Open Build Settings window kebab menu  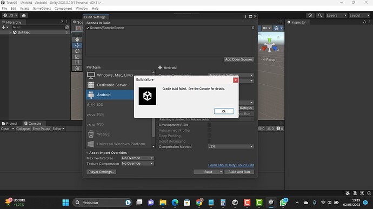[x=245, y=16]
